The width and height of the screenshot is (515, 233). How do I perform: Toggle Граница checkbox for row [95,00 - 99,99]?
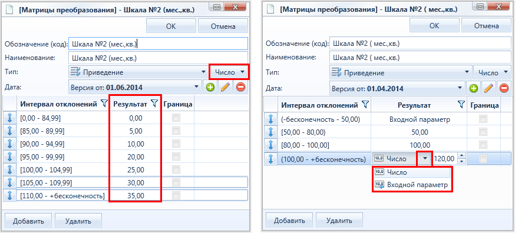176,157
